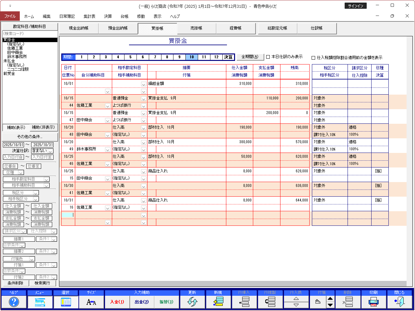
Task: Open the menu screen icon
Action: (x=40, y=302)
